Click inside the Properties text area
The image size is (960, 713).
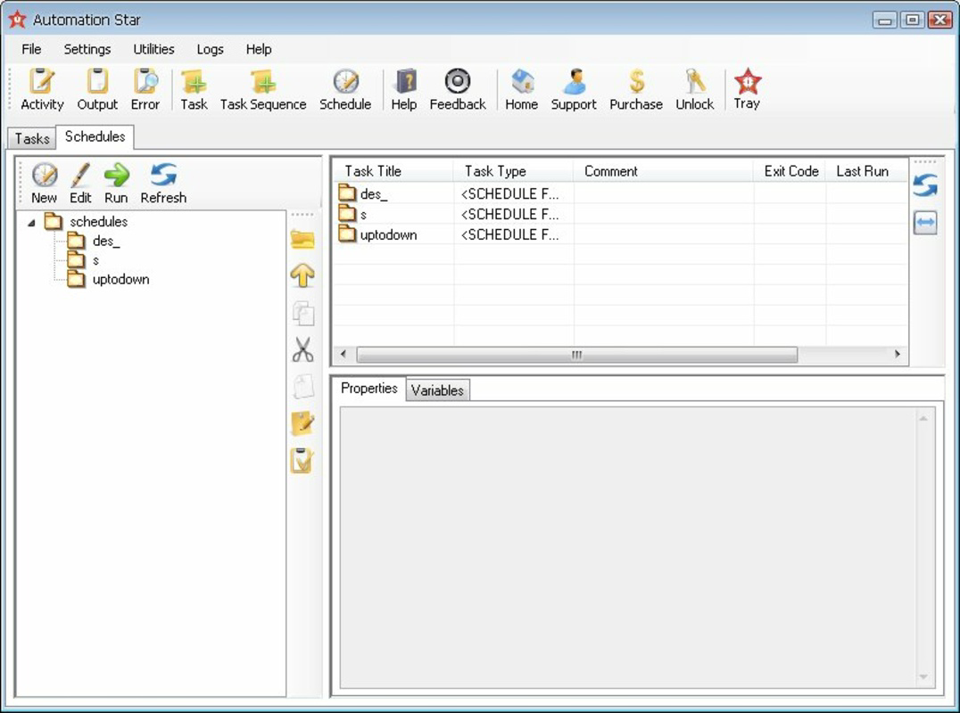[627, 548]
